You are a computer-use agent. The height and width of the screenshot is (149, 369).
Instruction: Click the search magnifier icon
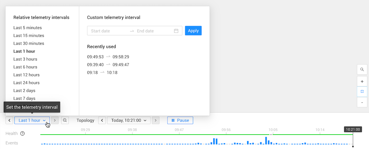362,69
